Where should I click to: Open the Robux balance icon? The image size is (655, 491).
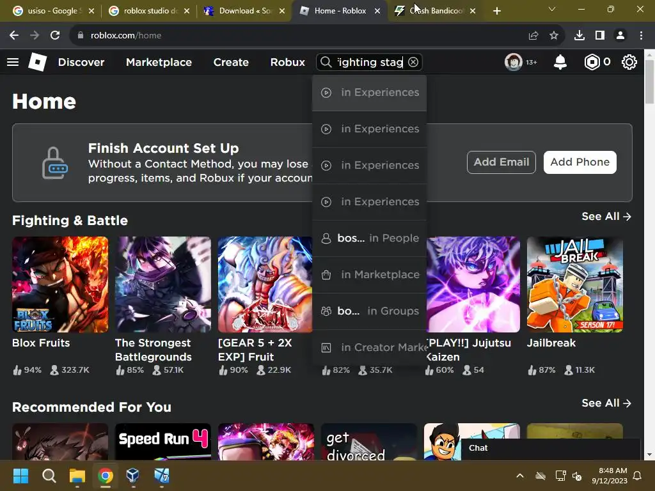coord(592,62)
